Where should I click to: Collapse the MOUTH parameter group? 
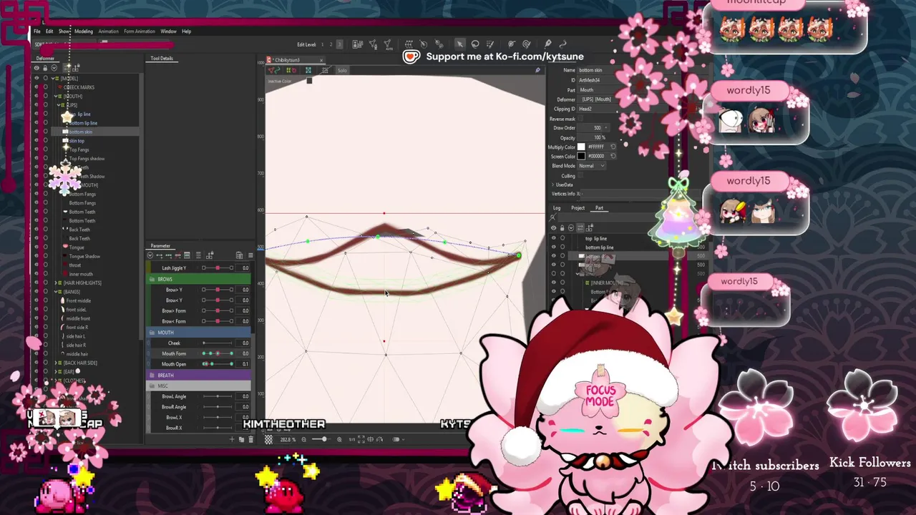(x=152, y=333)
